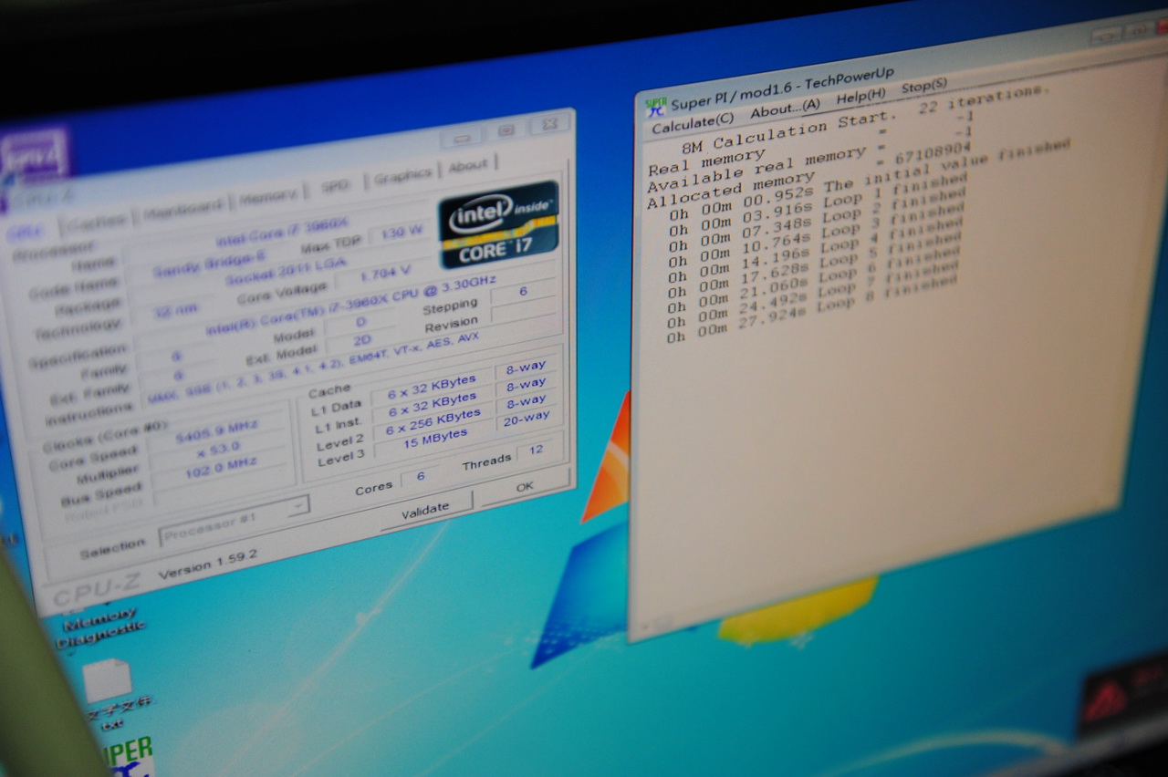Image resolution: width=1168 pixels, height=777 pixels.
Task: Click the Level 2 cache value 6 x 256 KBytes
Action: [x=433, y=422]
